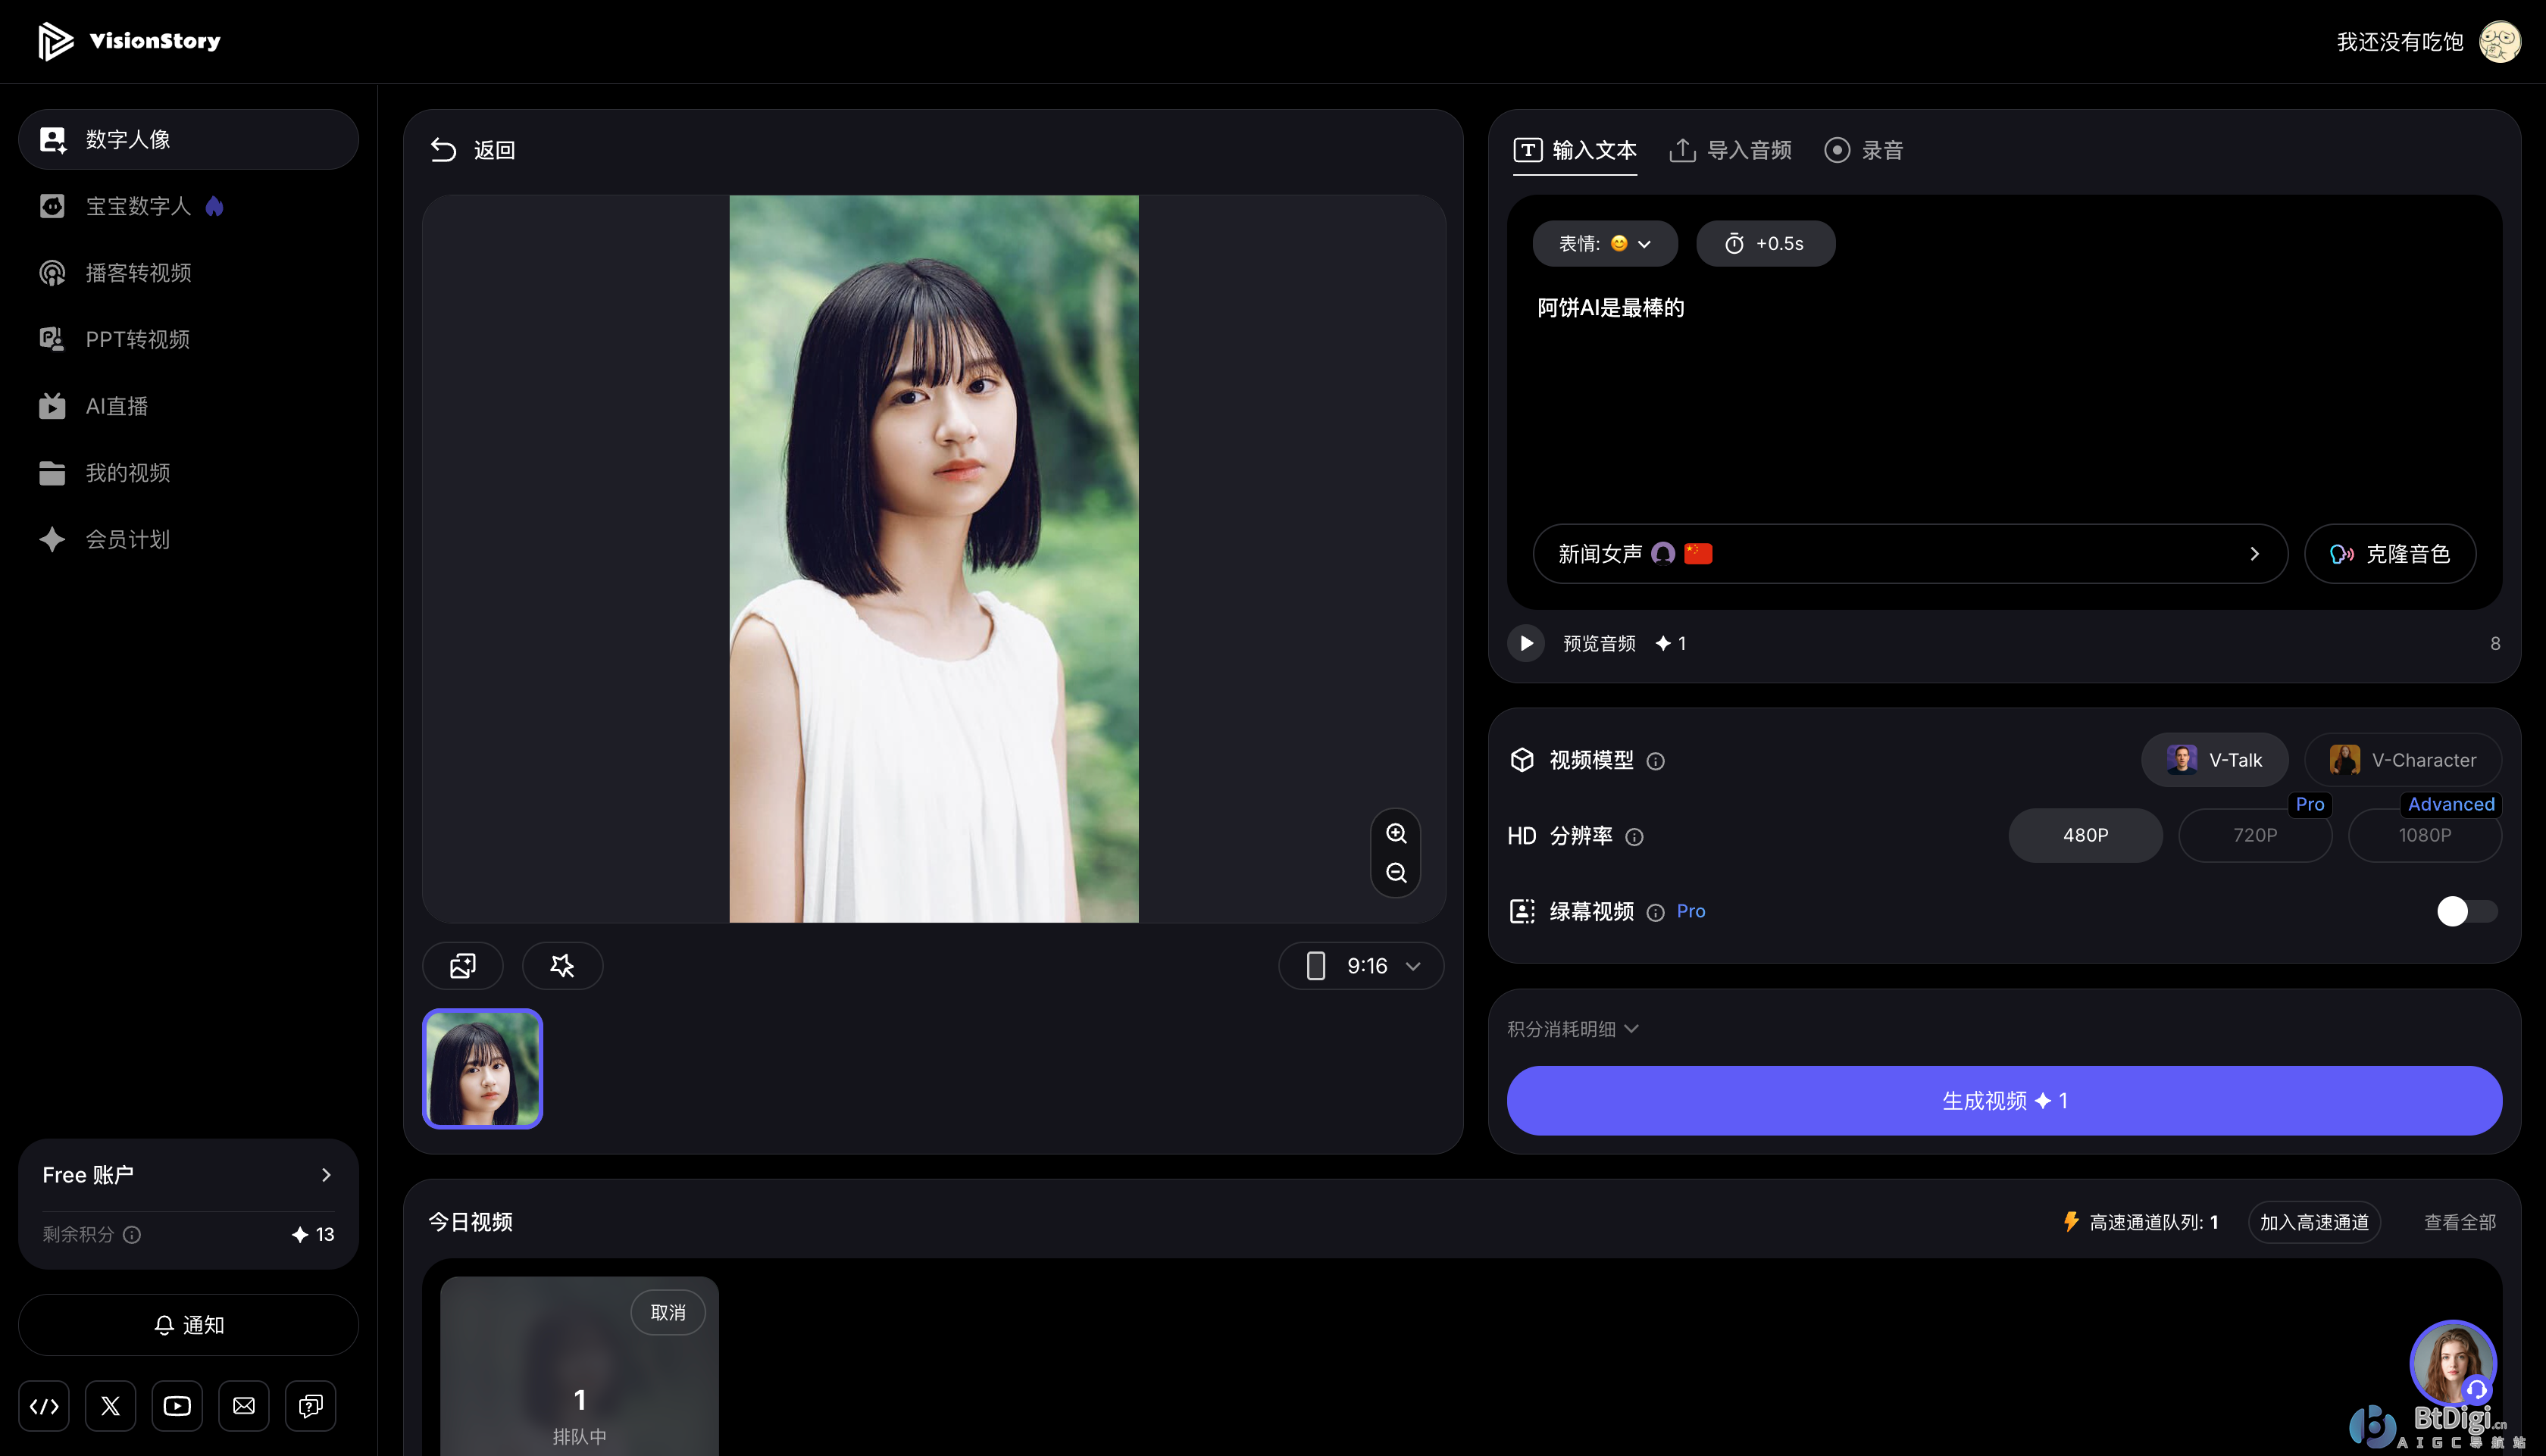Play the audio preview
This screenshot has height=1456, width=2546.
point(1526,643)
